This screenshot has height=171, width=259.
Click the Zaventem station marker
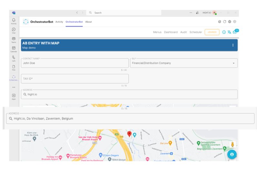pos(172,154)
